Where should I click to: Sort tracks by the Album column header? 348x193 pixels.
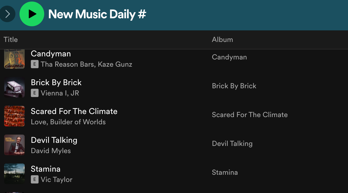click(222, 40)
